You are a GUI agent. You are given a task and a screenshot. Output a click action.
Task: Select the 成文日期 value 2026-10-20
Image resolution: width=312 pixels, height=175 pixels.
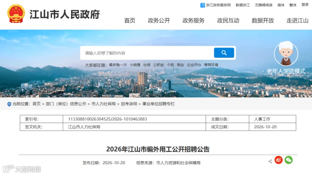pos(265,127)
